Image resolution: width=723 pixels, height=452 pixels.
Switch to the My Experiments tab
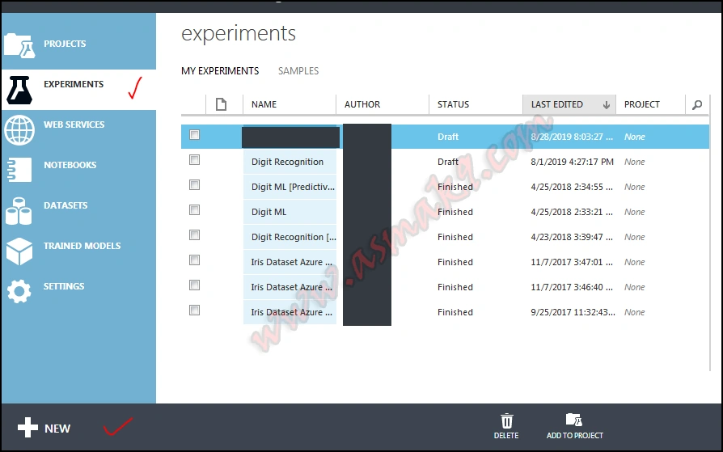(220, 71)
